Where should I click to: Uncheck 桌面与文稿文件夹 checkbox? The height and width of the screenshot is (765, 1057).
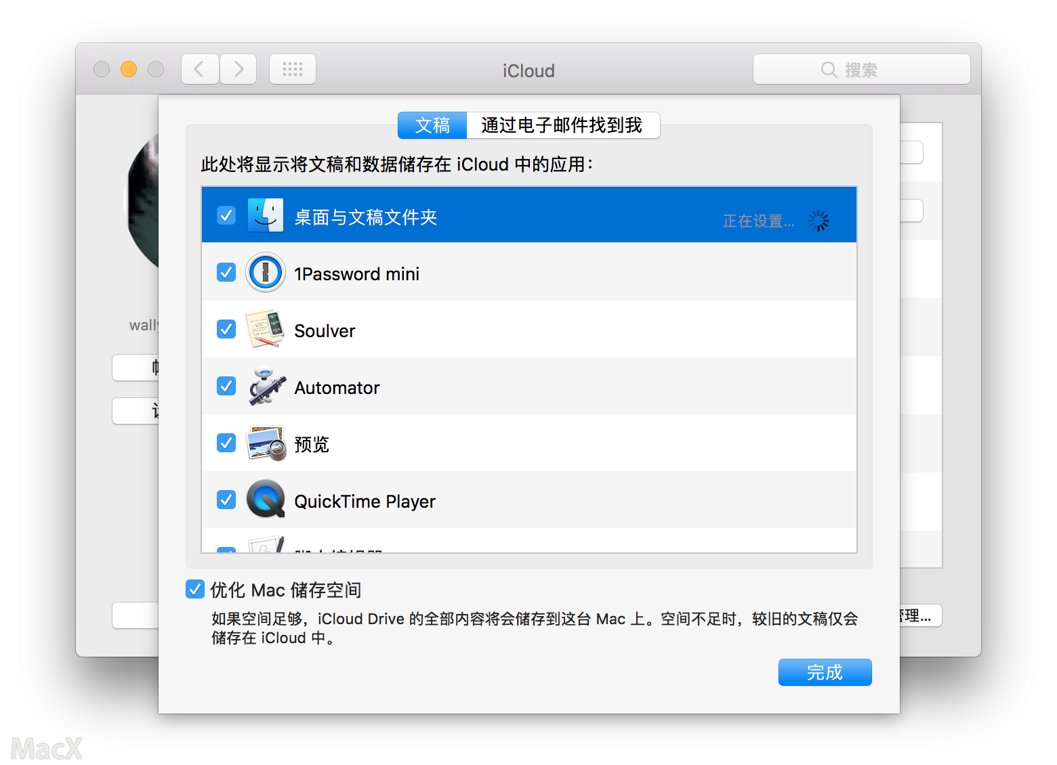pyautogui.click(x=226, y=215)
